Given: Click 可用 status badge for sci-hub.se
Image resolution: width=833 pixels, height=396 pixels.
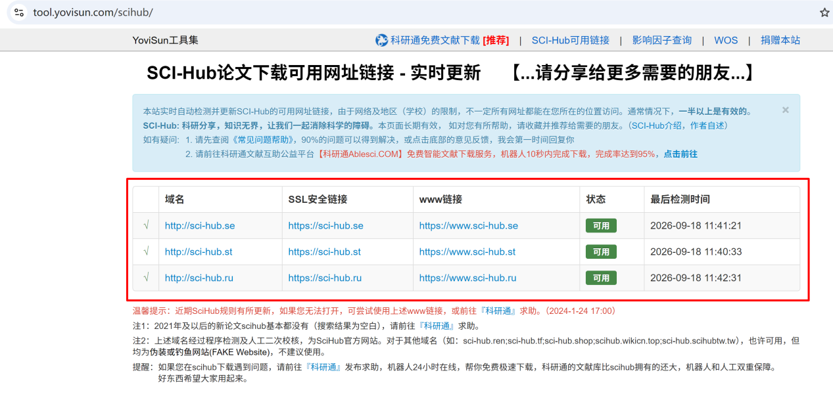Looking at the screenshot, I should [x=601, y=226].
